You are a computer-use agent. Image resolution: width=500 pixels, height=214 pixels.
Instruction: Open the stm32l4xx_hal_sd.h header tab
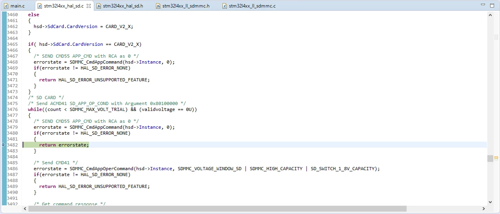click(120, 6)
